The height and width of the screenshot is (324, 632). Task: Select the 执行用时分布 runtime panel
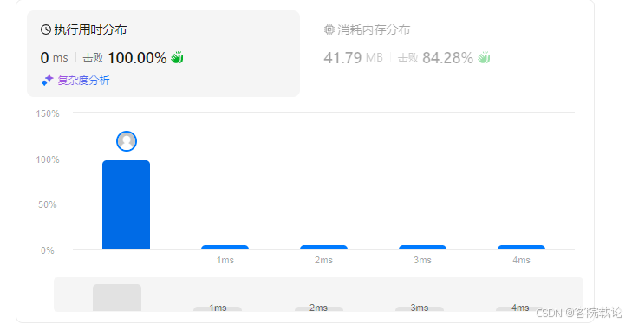(x=163, y=54)
